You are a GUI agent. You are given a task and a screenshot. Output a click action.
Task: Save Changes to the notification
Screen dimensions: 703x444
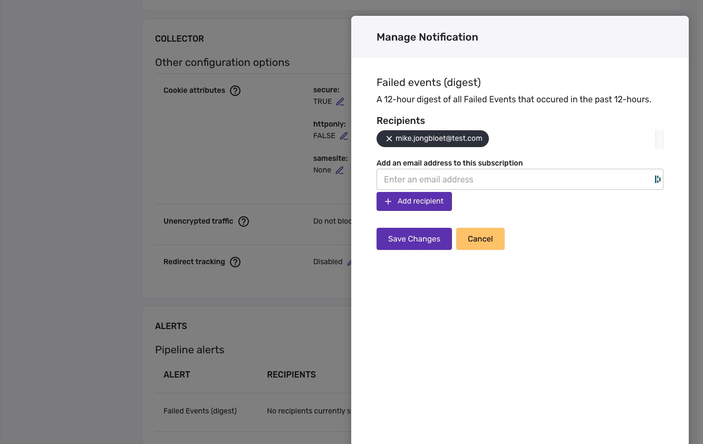[414, 239]
